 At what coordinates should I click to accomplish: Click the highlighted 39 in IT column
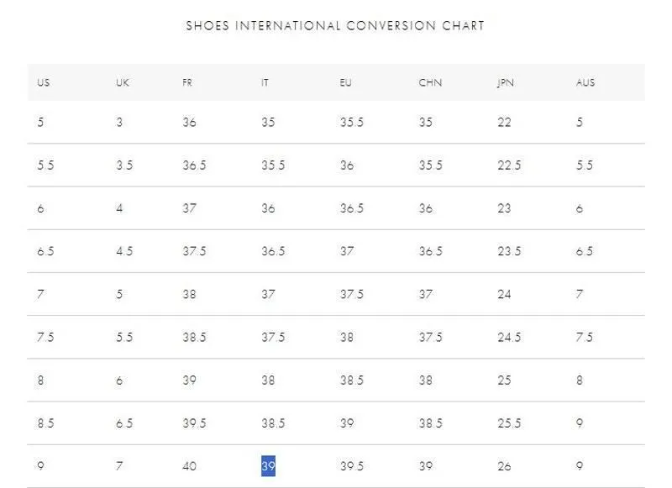(268, 465)
